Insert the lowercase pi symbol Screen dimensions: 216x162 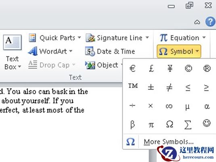151,125
